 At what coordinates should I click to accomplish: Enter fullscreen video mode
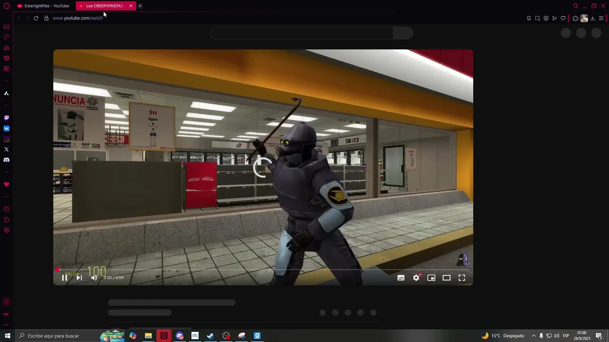(462, 278)
